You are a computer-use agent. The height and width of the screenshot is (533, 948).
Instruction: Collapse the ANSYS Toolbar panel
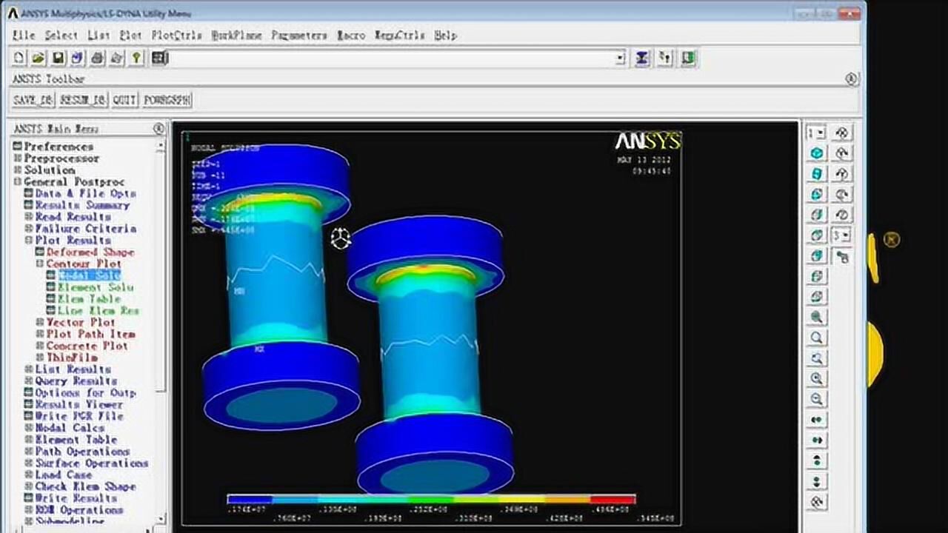pyautogui.click(x=852, y=78)
